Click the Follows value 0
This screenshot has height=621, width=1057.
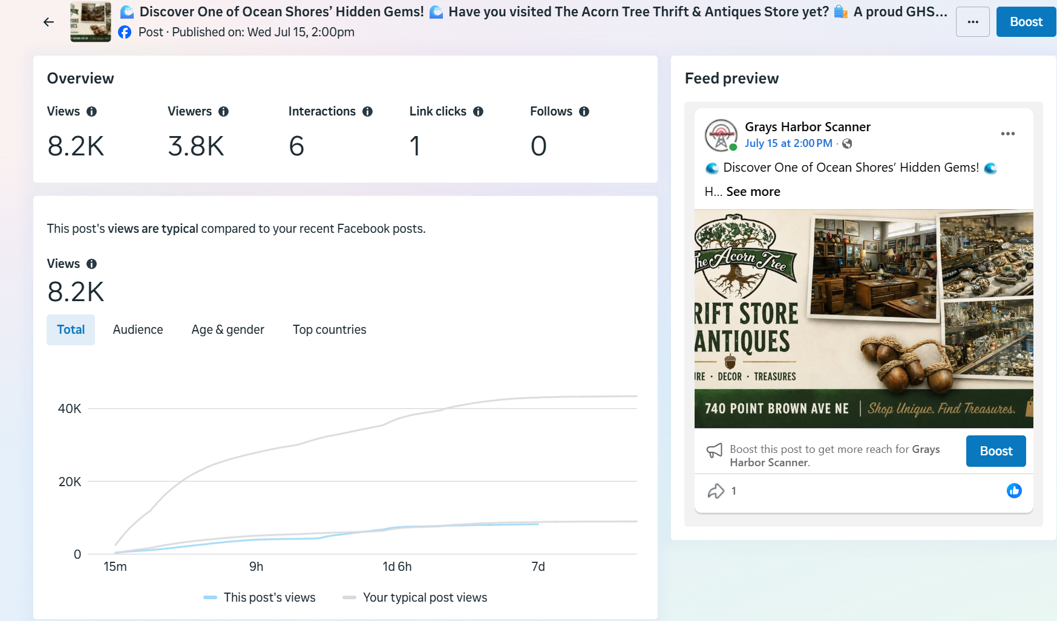point(538,146)
